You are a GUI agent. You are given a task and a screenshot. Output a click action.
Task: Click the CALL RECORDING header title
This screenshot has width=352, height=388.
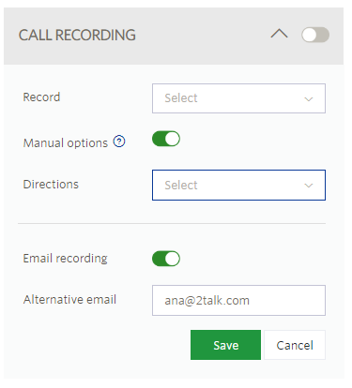point(77,35)
